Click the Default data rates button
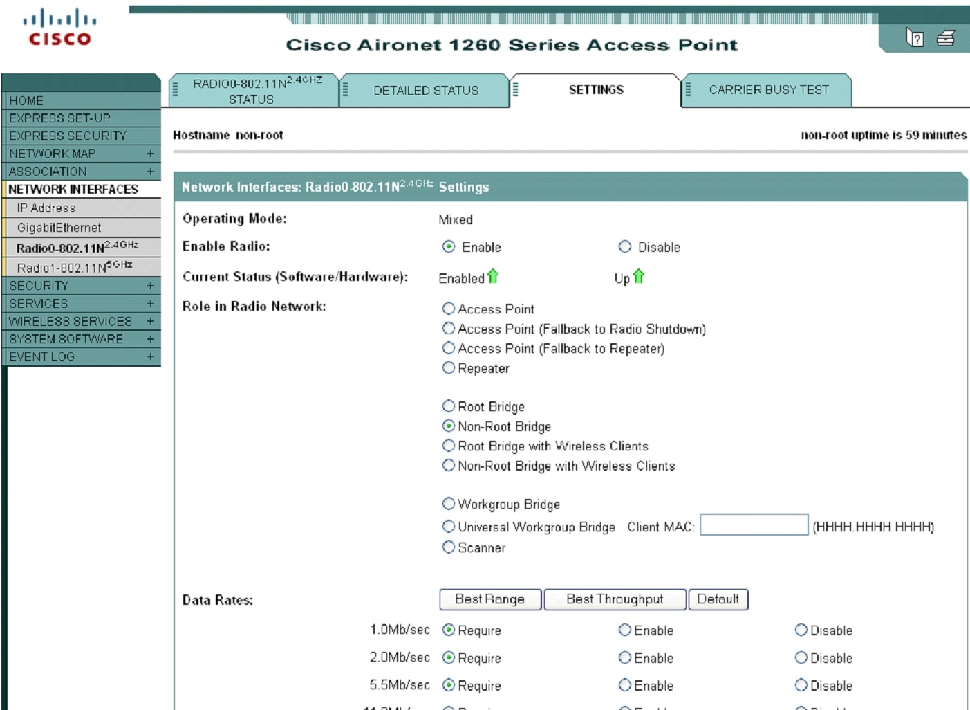 coord(718,599)
